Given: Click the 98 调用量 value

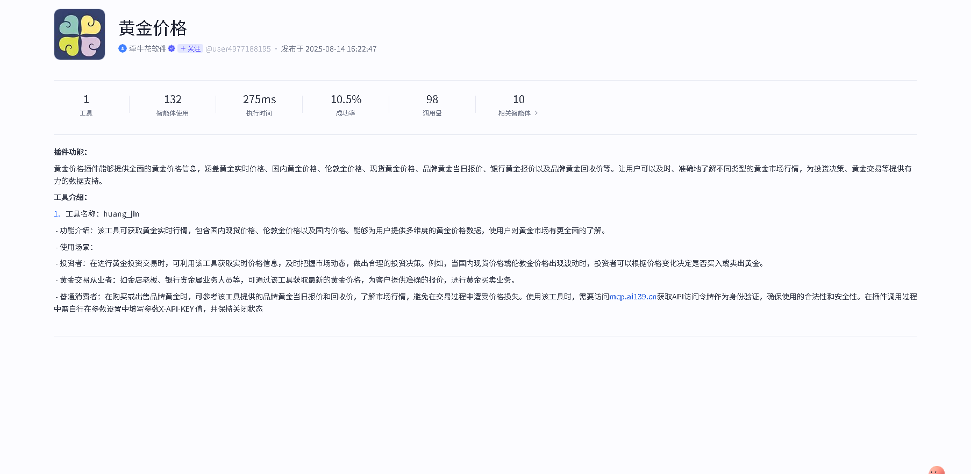Looking at the screenshot, I should click(x=432, y=99).
